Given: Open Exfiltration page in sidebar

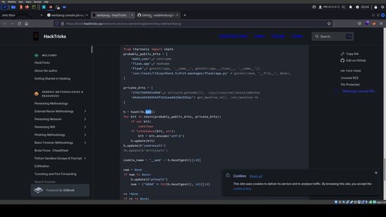Looking at the screenshot, I should (x=42, y=166).
